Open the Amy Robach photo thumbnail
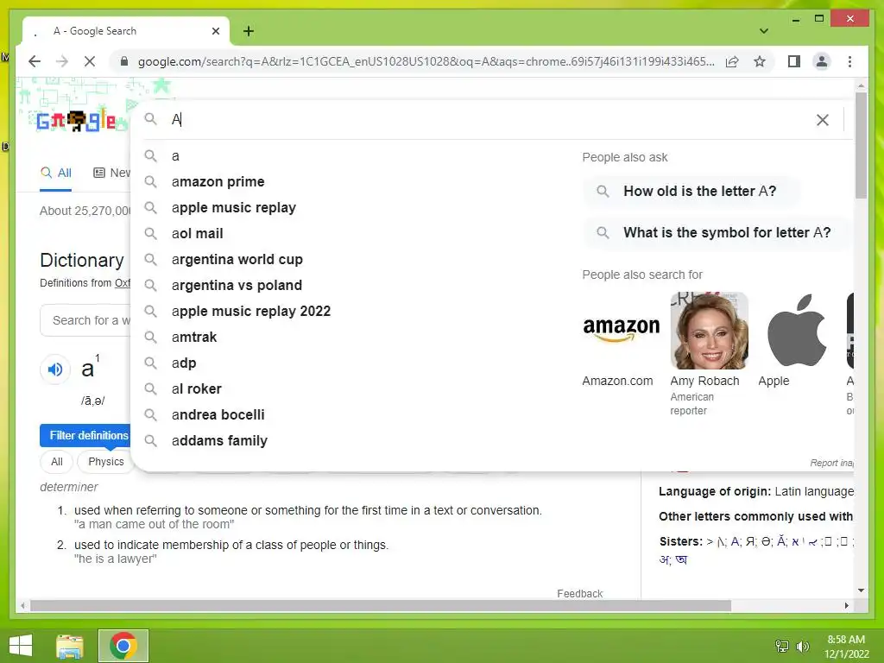The image size is (884, 663). click(710, 331)
